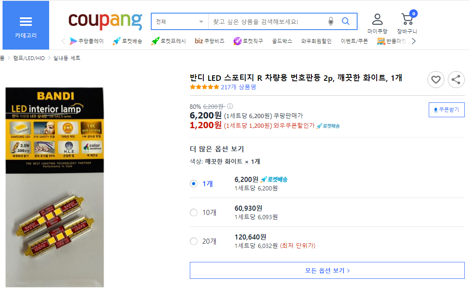Go to 실내등 세트 breadcrumb category

(67, 58)
